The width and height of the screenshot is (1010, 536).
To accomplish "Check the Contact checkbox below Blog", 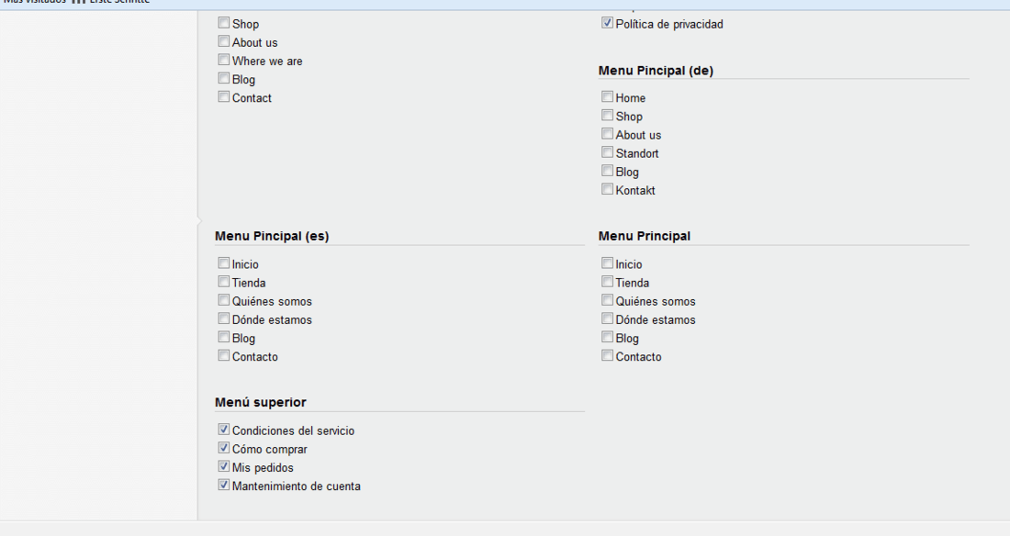I will [x=223, y=97].
